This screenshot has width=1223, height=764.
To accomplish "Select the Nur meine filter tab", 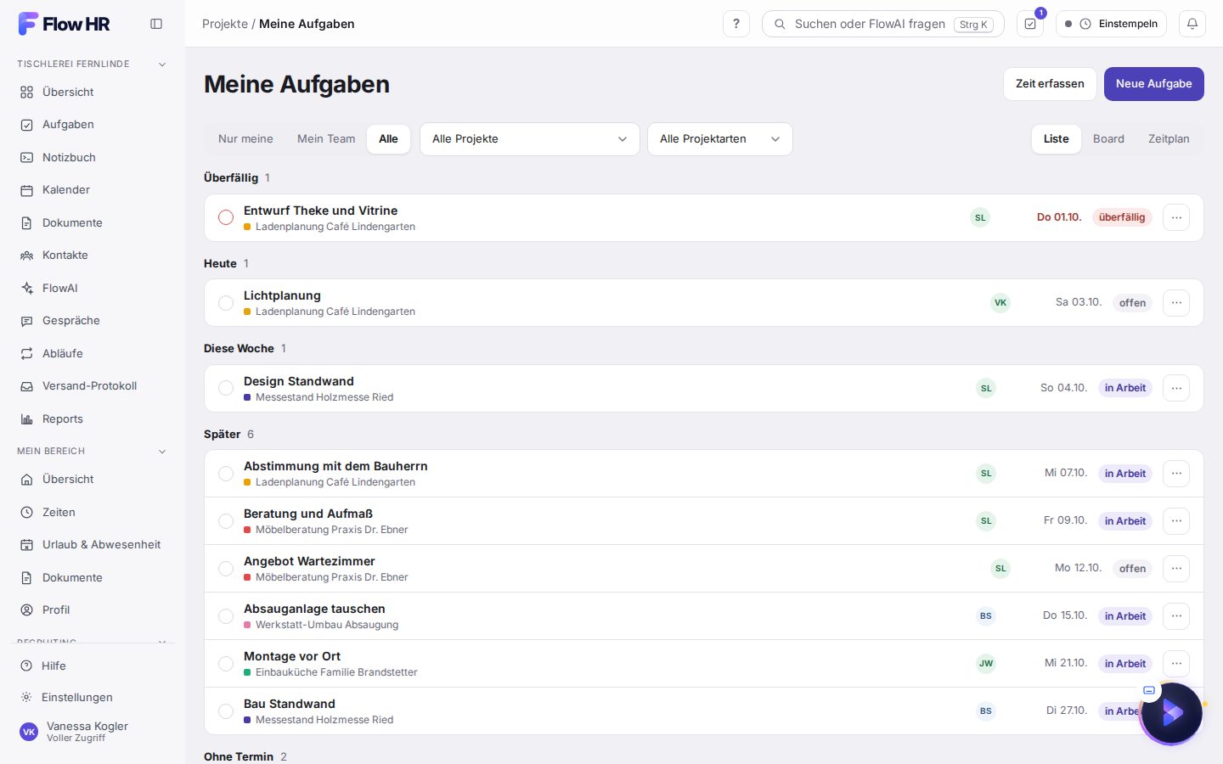I will [x=245, y=139].
